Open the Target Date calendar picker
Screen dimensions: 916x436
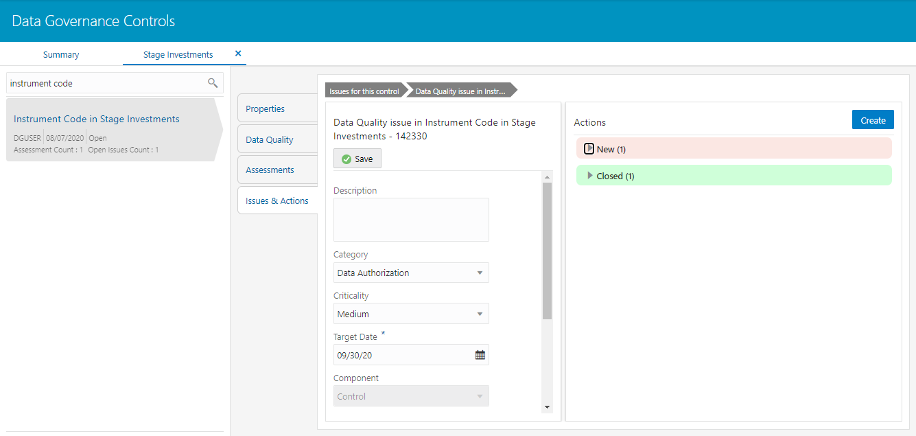coord(480,355)
